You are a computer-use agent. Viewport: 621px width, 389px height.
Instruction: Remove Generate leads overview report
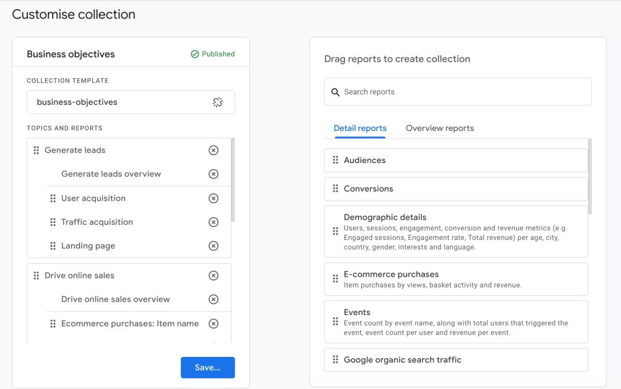[213, 174]
